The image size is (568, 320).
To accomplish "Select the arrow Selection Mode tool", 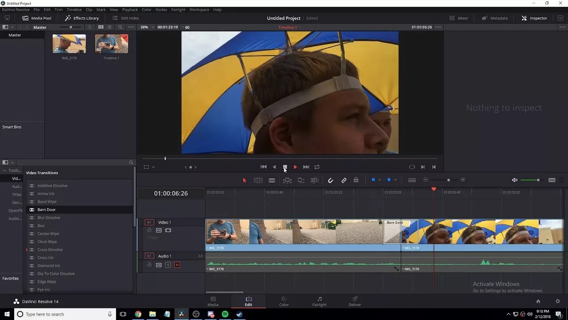I will [x=244, y=180].
